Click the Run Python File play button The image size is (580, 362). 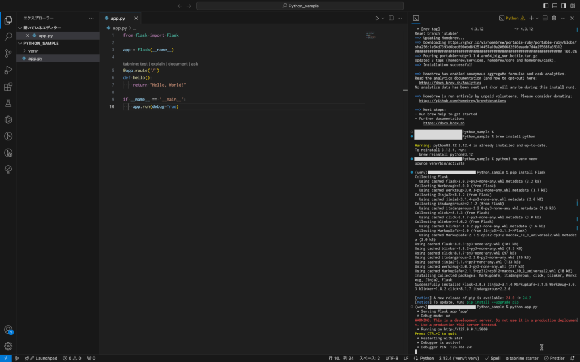pos(377,18)
